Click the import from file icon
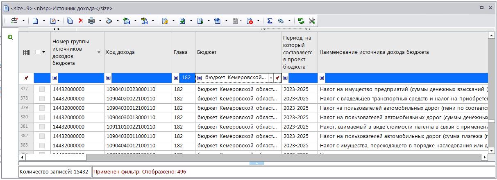Viewport: 497px width, 180px height. click(x=127, y=20)
